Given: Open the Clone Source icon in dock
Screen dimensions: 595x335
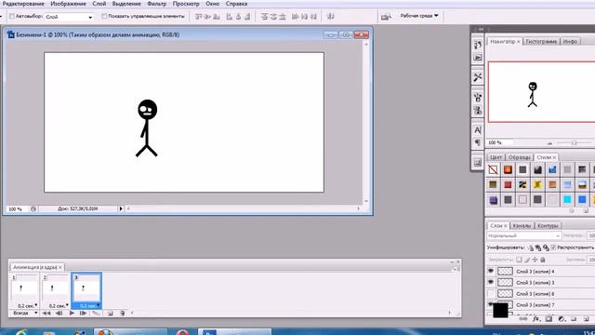Looking at the screenshot, I should tap(477, 111).
